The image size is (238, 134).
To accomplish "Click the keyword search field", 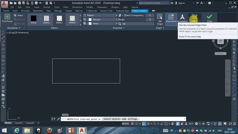I will point(154,3).
